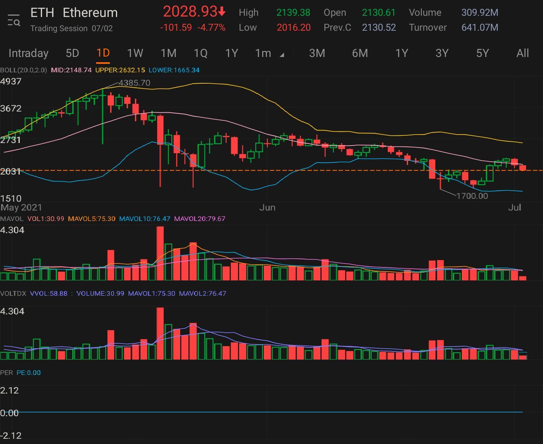Click the Prev.C value 2130.52
Viewport: 543px width, 444px height.
click(379, 27)
